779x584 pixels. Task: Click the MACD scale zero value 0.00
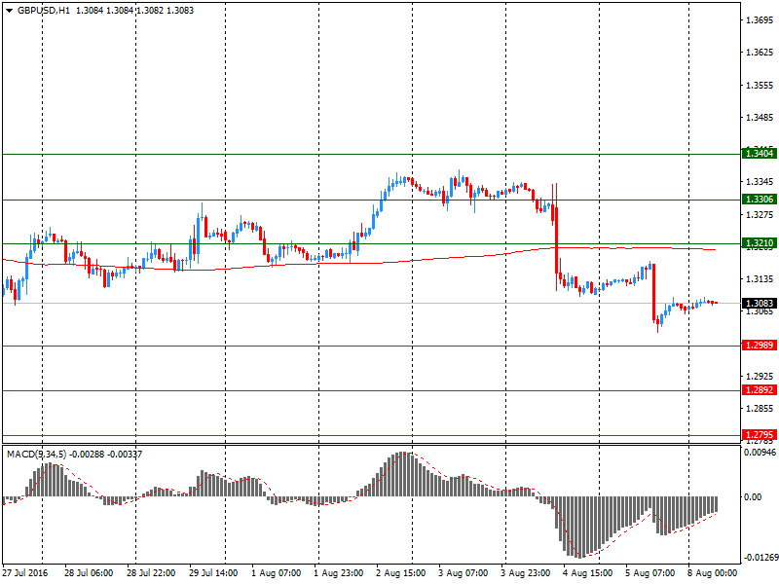coord(753,496)
